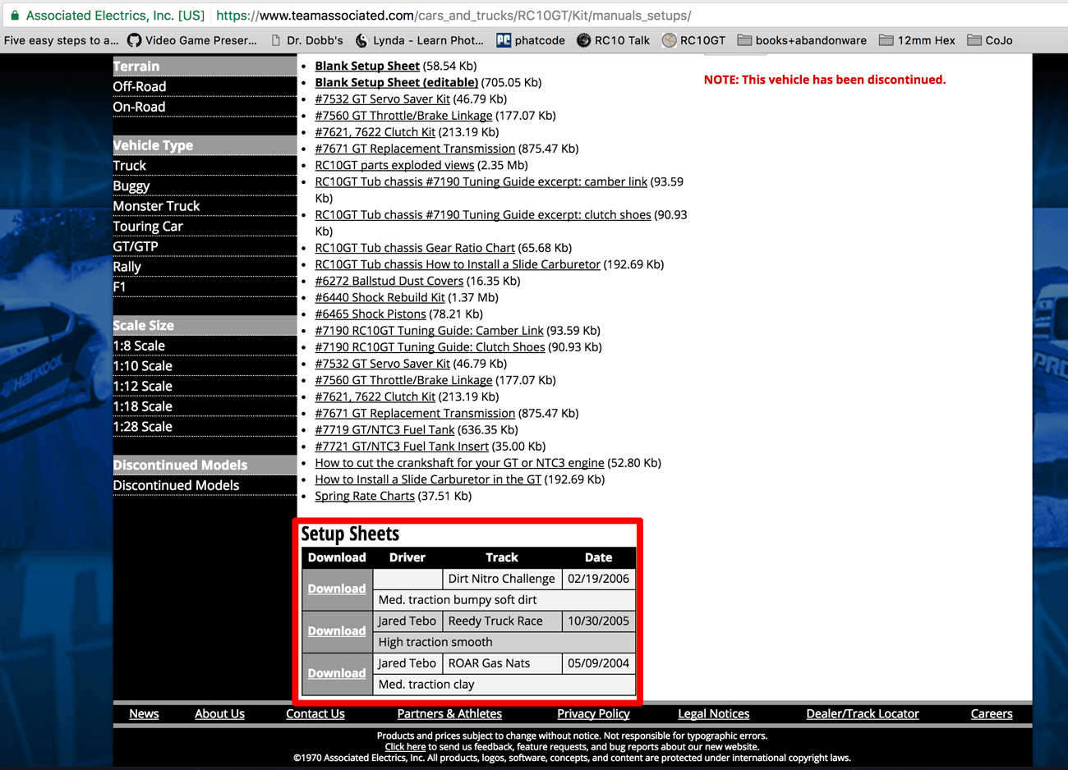Viewport: 1068px width, 770px height.
Task: Open Tuning Guide excerpt: clutch shoes
Action: [483, 214]
